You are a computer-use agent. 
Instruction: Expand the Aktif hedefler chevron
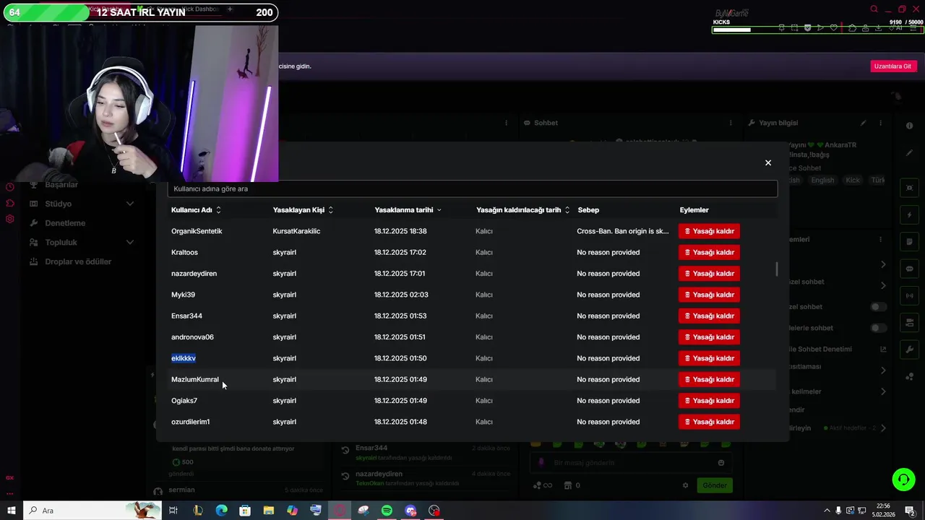pyautogui.click(x=883, y=428)
